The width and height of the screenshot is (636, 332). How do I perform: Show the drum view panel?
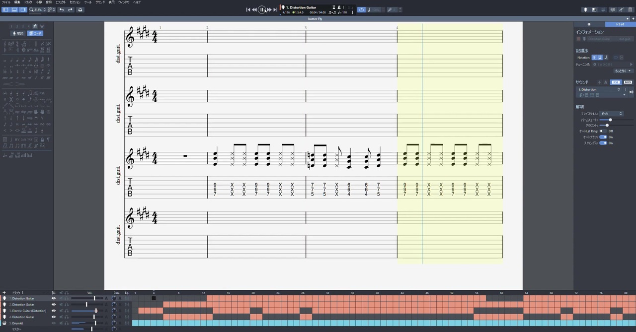click(603, 10)
